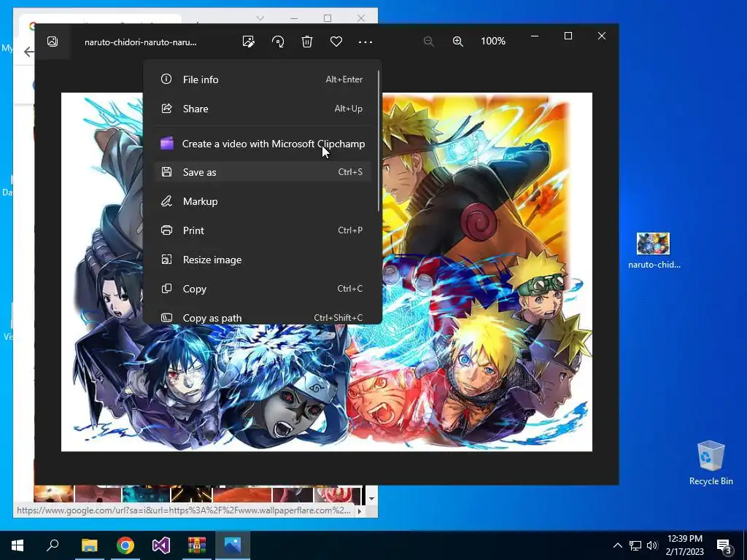Click the Chrome tab search dropdown chevron
747x560 pixels.
click(x=260, y=18)
